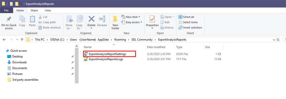The height and width of the screenshot is (99, 286).
Task: Click folder icon in address bar
Action: [x=28, y=39]
